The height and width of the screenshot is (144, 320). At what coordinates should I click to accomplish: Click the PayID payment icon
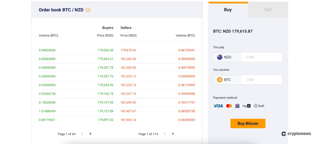(247, 106)
